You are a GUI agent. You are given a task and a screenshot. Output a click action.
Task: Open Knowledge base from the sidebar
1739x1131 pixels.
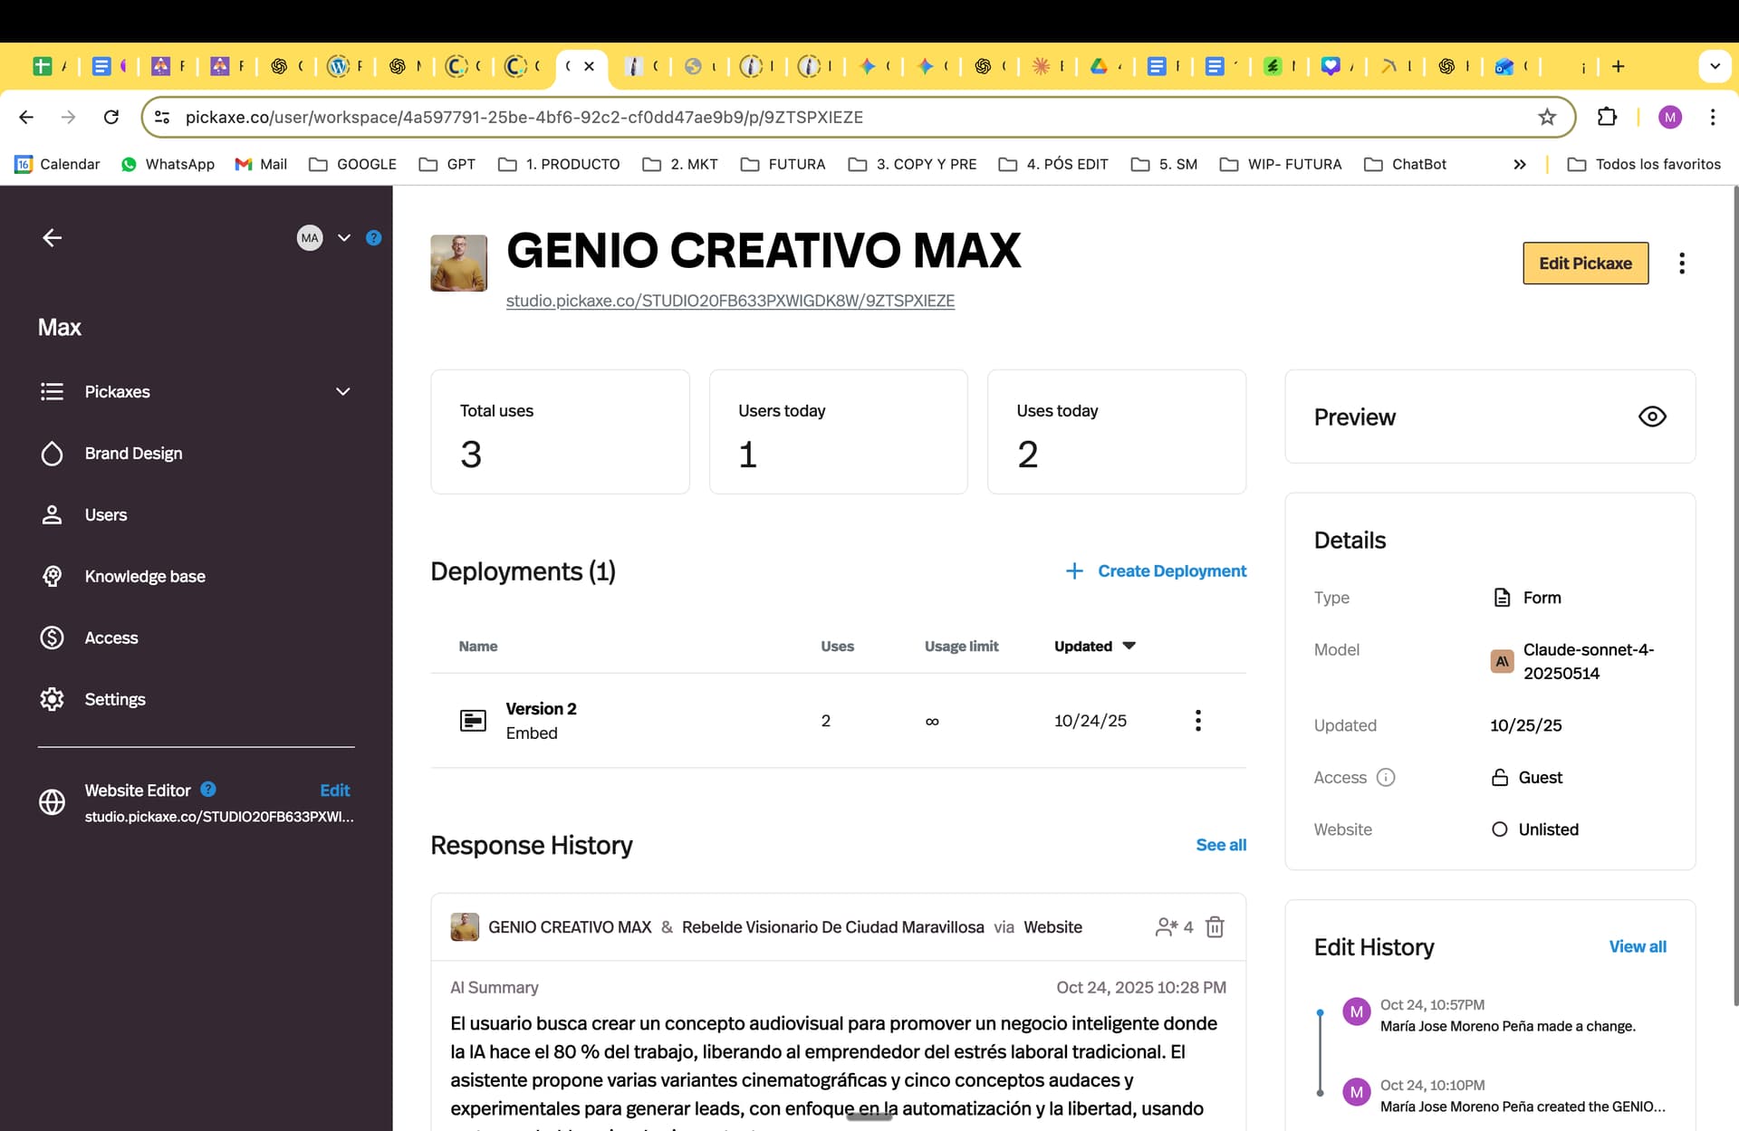(144, 576)
